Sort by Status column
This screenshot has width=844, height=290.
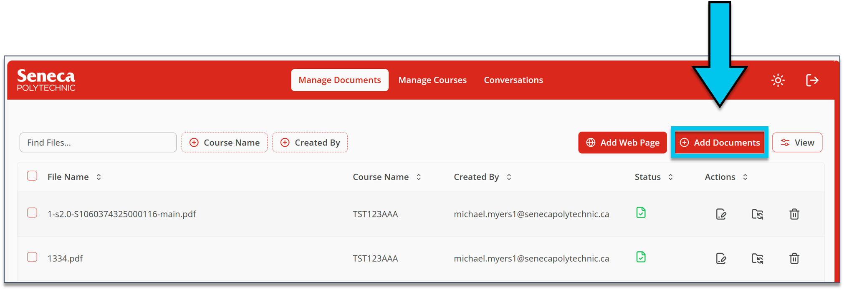[654, 177]
